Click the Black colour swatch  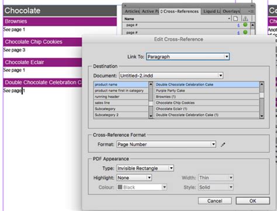[x=120, y=187]
